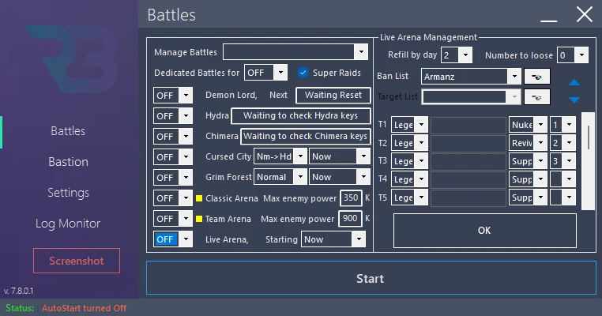Click the T1 champion name field
This screenshot has width=602, height=316.
point(468,125)
